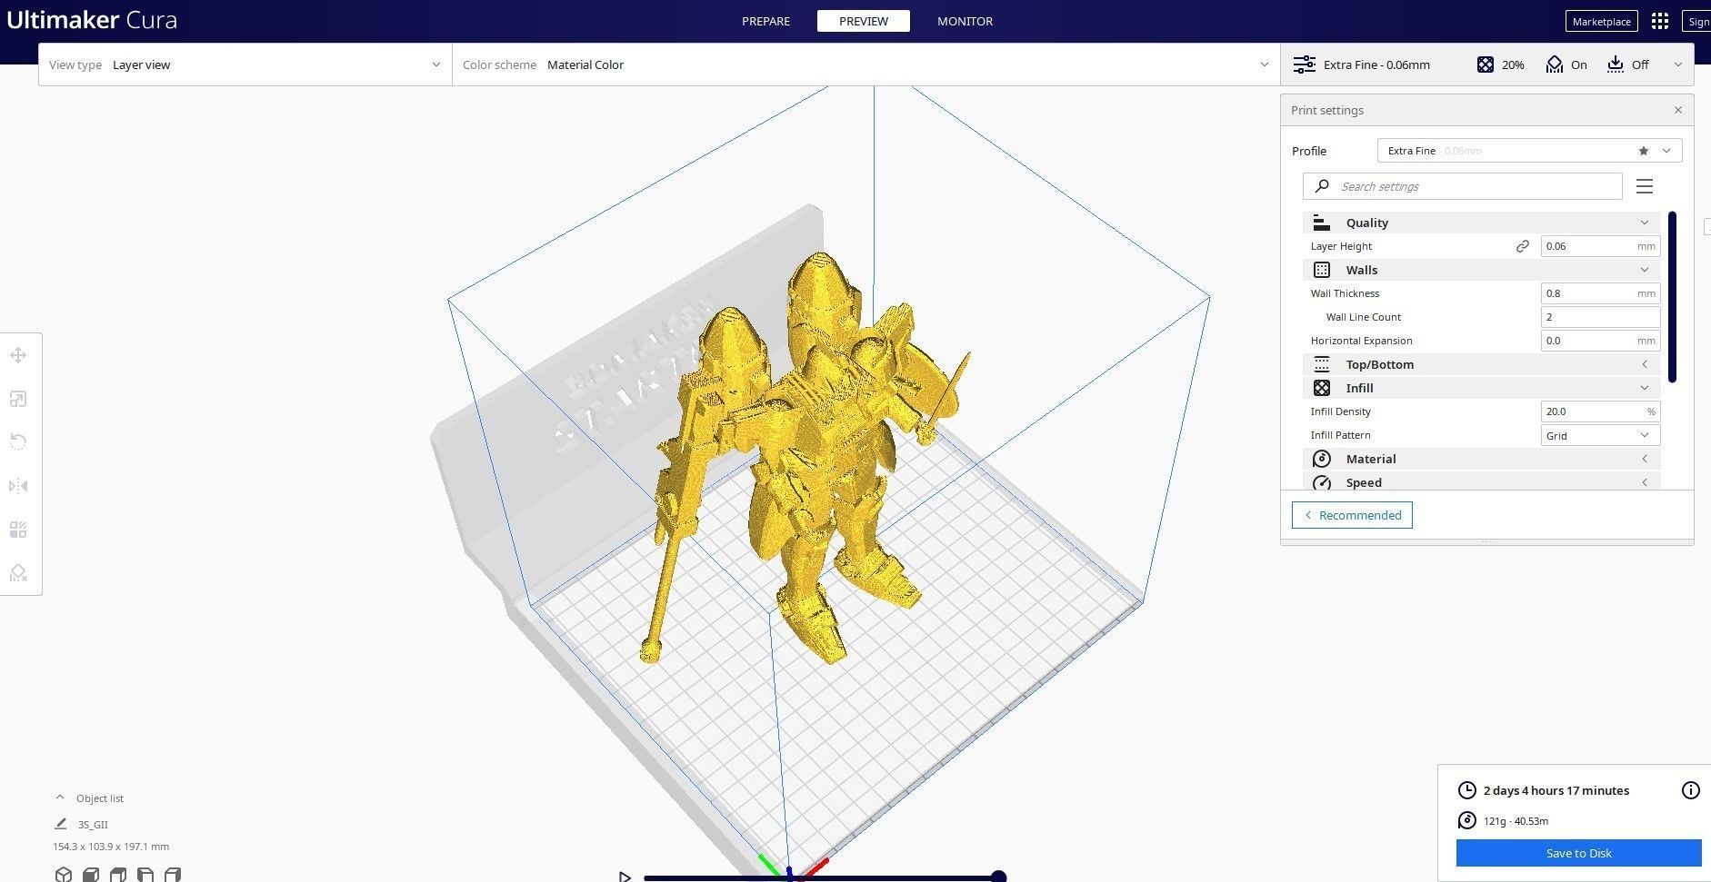Show print time details info icon
This screenshot has width=1711, height=882.
pos(1690,790)
